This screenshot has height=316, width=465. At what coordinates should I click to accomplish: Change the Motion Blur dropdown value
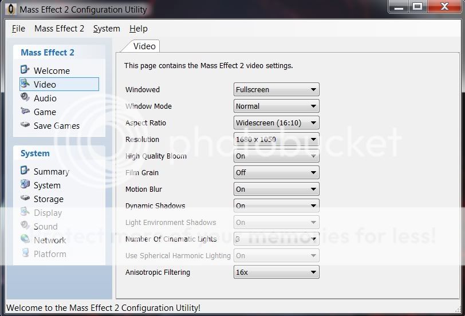pyautogui.click(x=277, y=189)
